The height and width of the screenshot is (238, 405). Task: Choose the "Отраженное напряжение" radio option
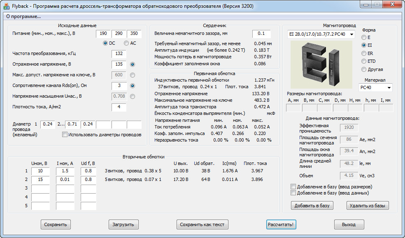133,64
